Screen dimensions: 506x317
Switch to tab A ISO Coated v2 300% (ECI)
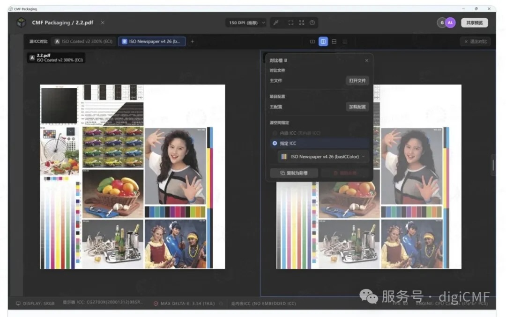click(x=84, y=41)
